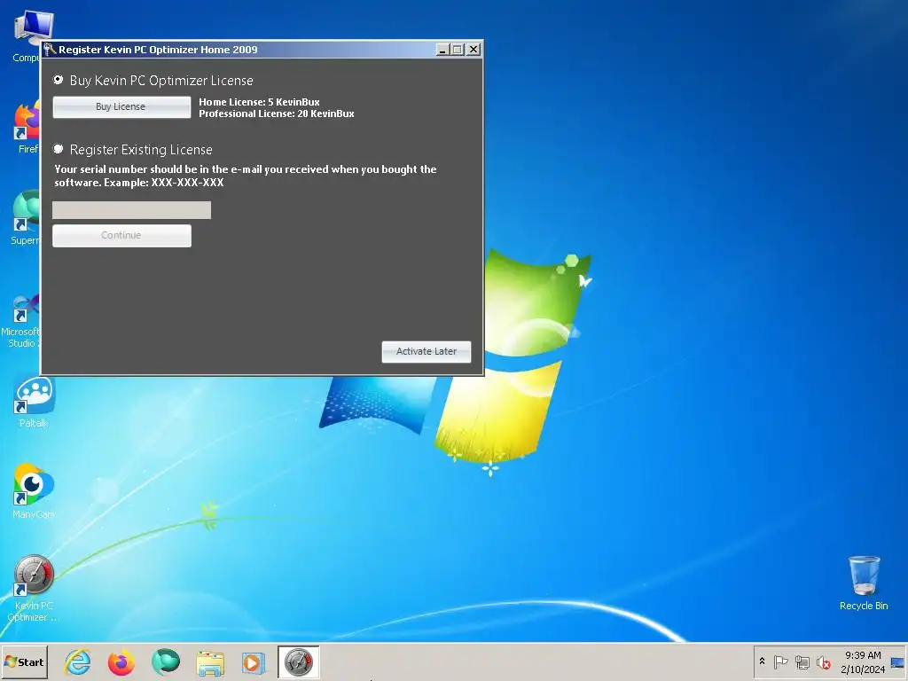Open the network tray icon
908x681 pixels.
(802, 661)
